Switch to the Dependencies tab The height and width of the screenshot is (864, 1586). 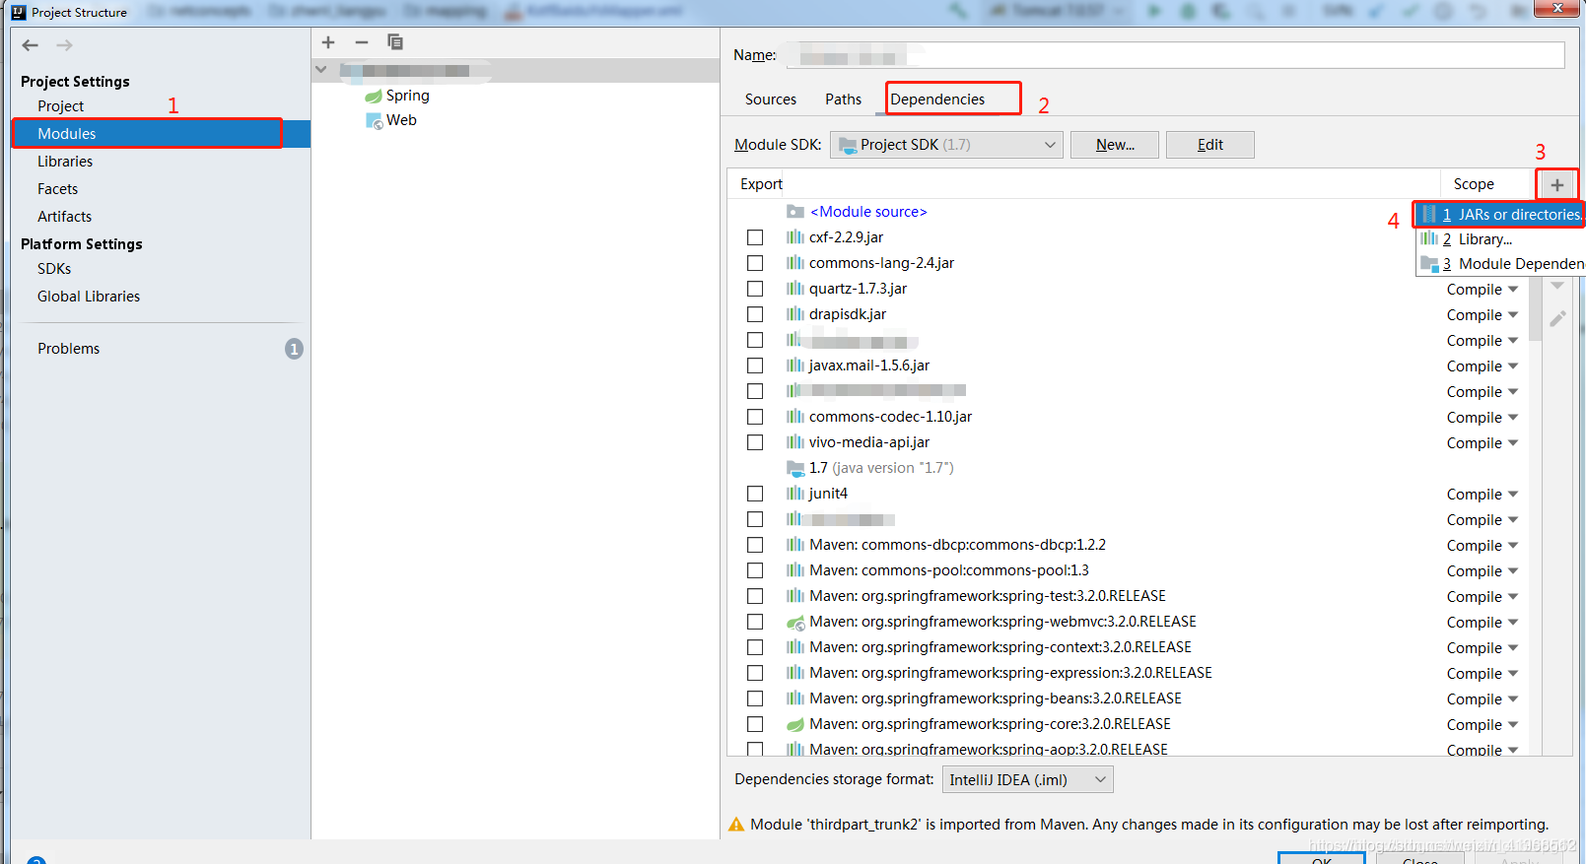click(937, 100)
